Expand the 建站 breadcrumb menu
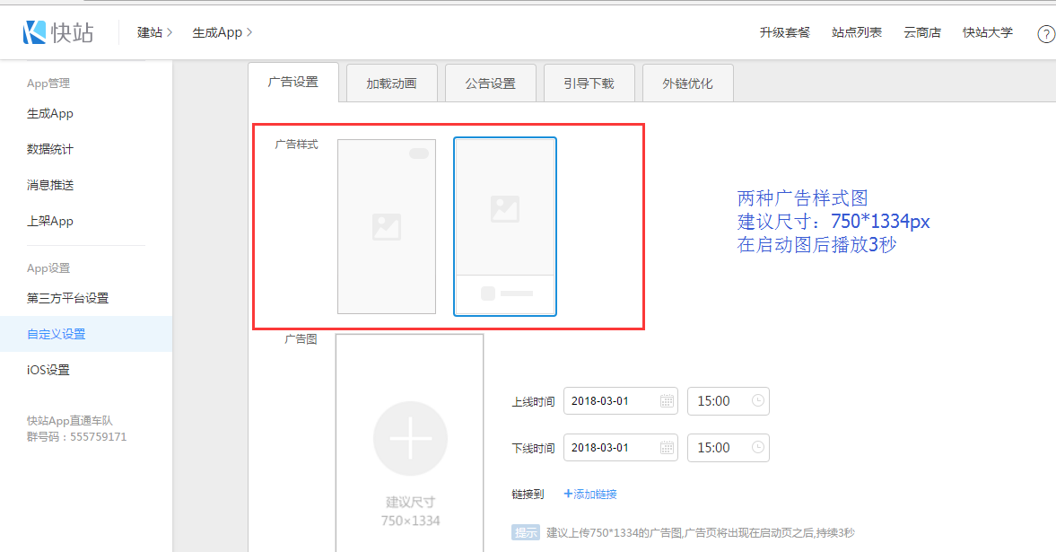The height and width of the screenshot is (552, 1056). pos(154,32)
